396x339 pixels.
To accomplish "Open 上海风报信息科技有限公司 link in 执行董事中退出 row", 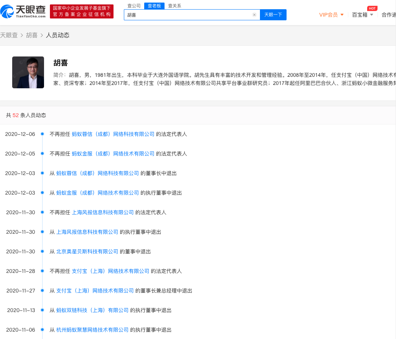I will point(87,232).
